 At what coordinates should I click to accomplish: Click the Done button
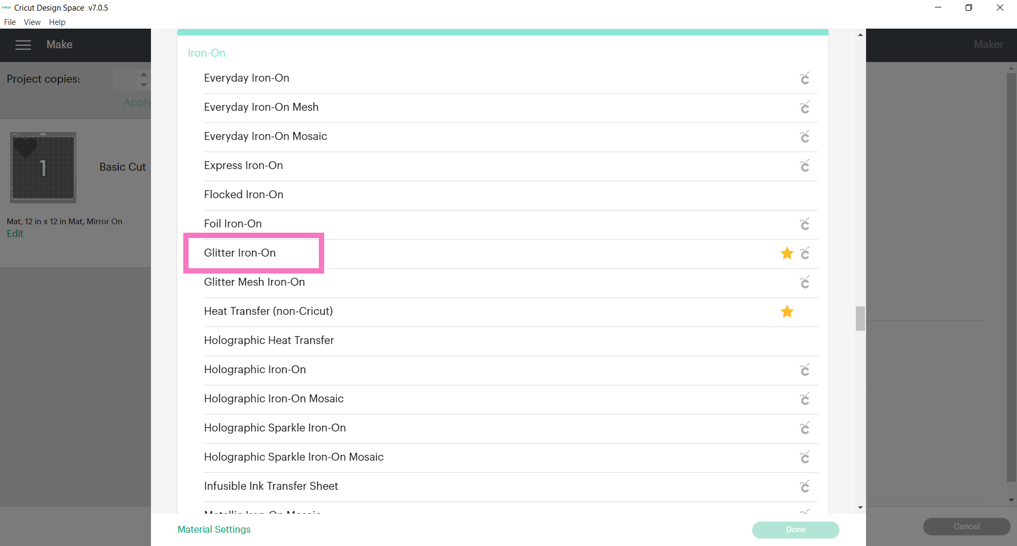click(796, 530)
